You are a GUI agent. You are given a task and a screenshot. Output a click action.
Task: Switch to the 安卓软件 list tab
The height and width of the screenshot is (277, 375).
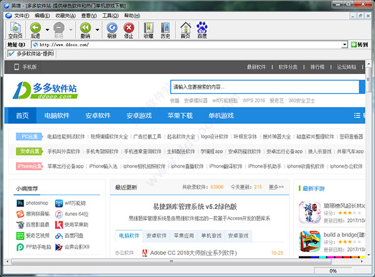click(x=156, y=236)
